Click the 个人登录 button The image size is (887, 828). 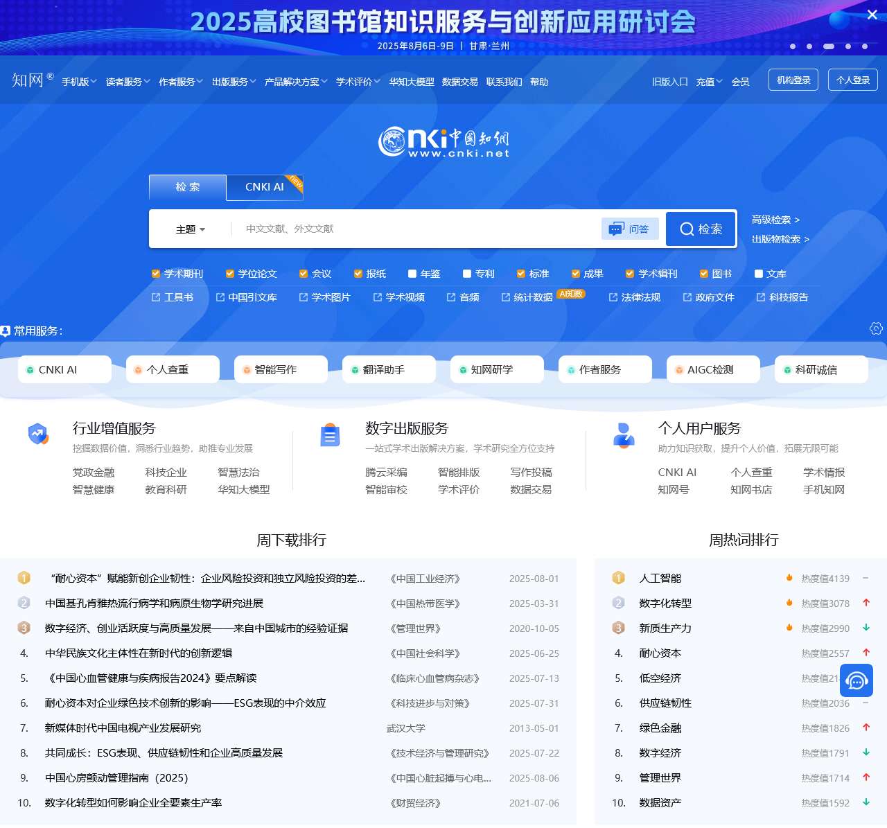tap(853, 80)
